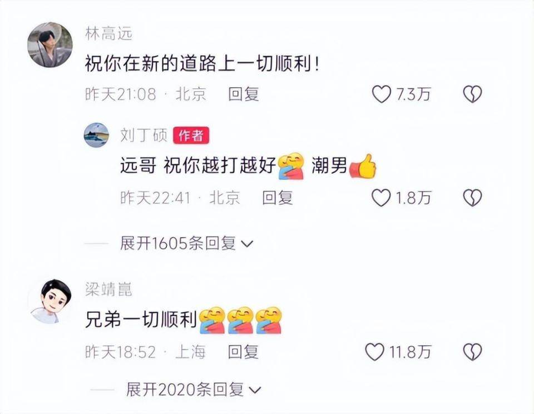Open 刘丁硕's small profile avatar
The width and height of the screenshot is (534, 414).
point(96,135)
